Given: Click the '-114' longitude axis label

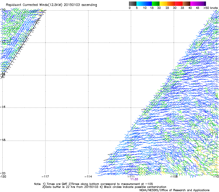Looking at the screenshot, I should (x=88, y=177).
